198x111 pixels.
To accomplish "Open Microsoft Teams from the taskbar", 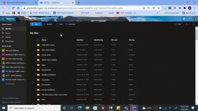I will coord(126,108).
